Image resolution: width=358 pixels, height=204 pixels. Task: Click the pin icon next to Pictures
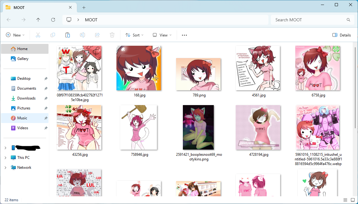pos(46,108)
